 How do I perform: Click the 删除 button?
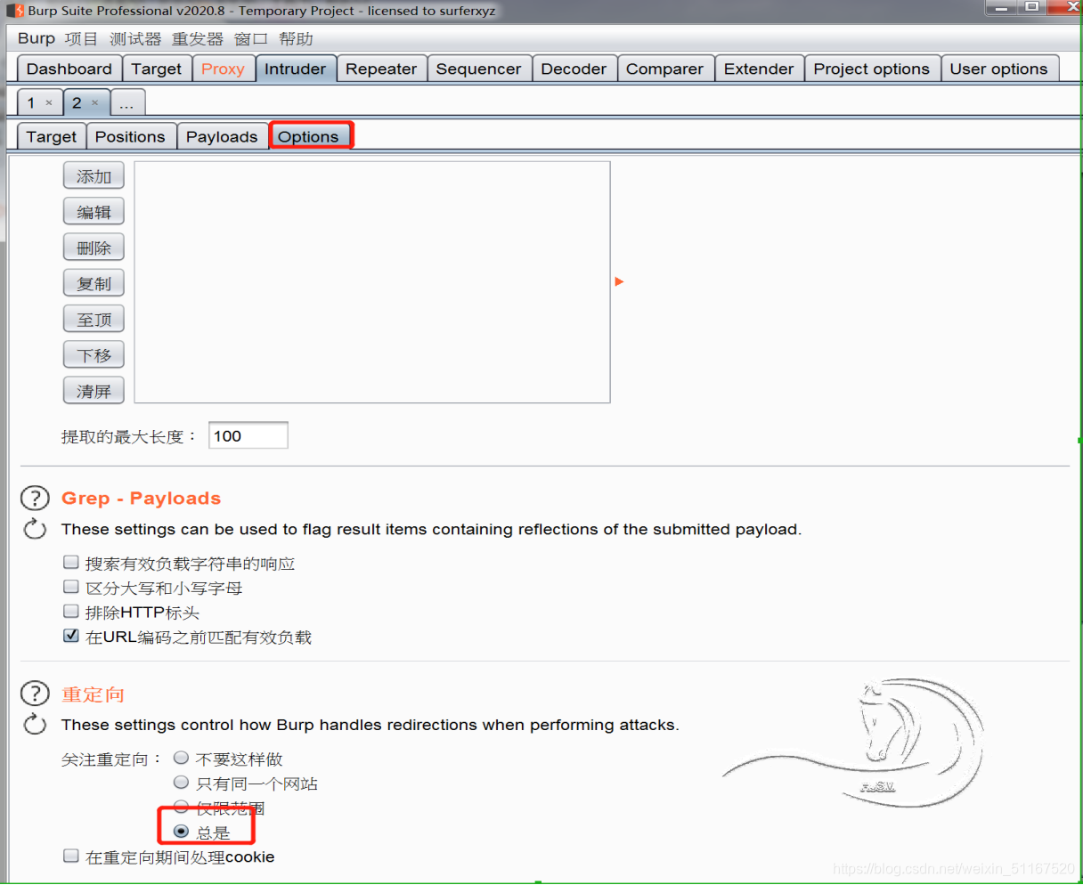click(94, 248)
